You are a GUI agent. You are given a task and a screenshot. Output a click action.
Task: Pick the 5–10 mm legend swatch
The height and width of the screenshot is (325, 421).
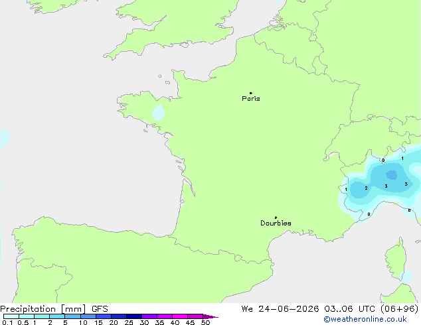click(x=72, y=316)
